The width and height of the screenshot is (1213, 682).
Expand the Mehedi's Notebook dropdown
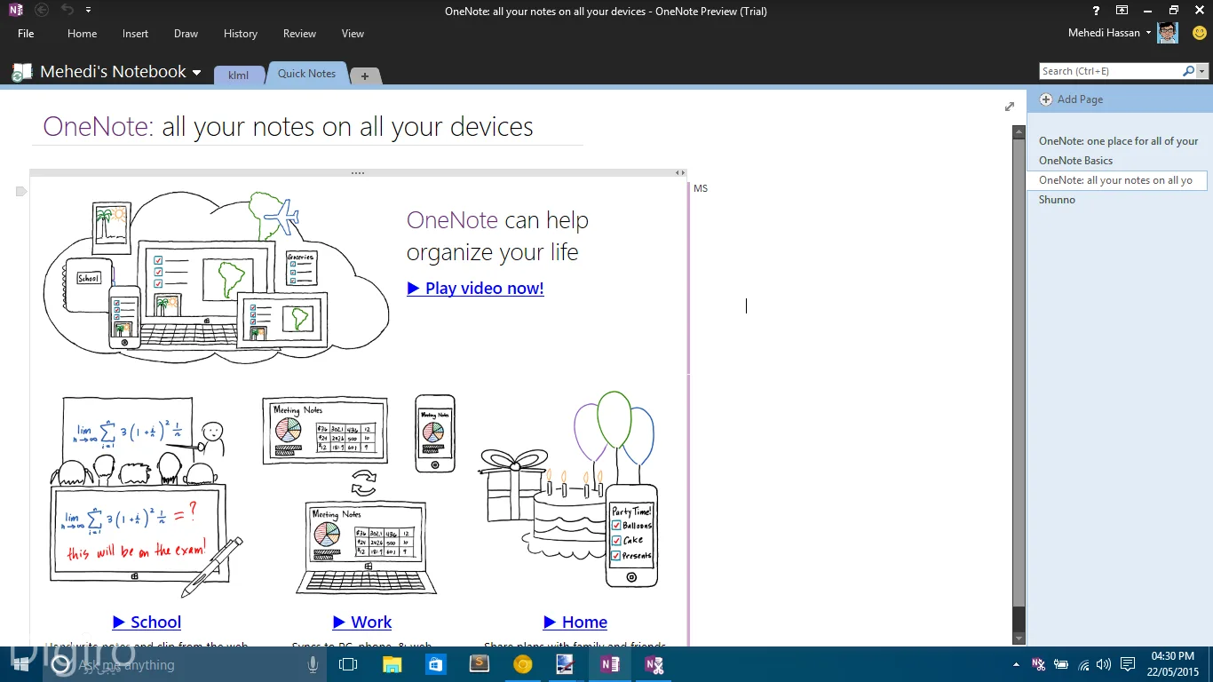click(x=197, y=73)
